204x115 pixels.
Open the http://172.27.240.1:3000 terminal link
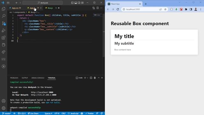[x=44, y=95]
